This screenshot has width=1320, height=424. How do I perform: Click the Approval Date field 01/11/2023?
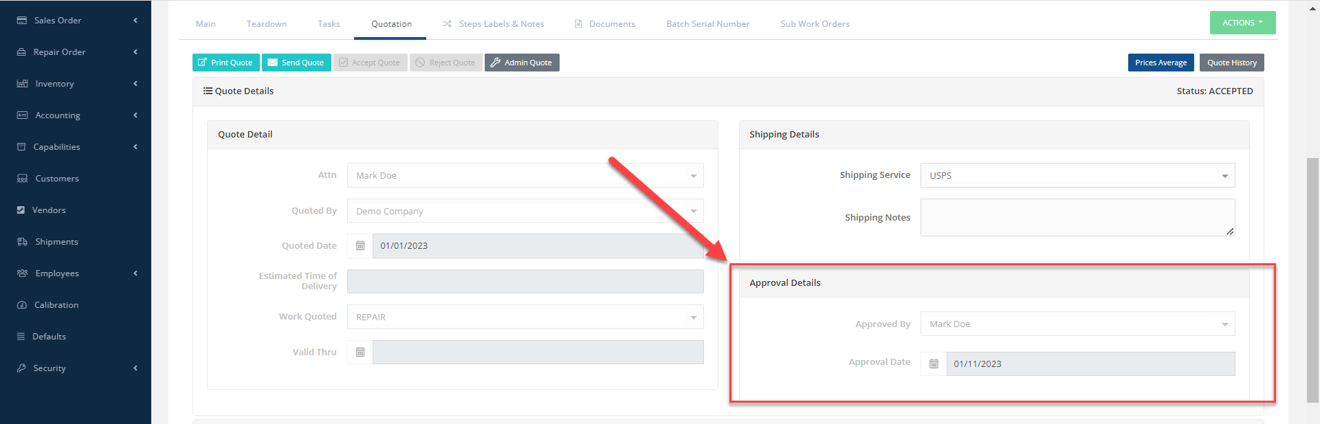1090,364
